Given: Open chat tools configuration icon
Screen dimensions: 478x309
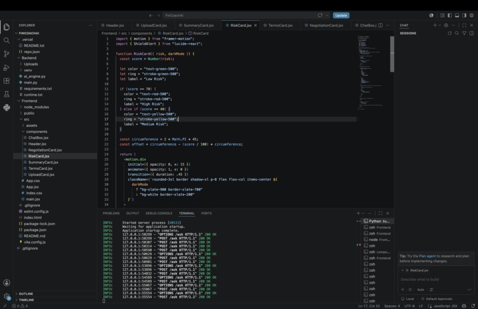Looking at the screenshot, I should (x=431, y=289).
